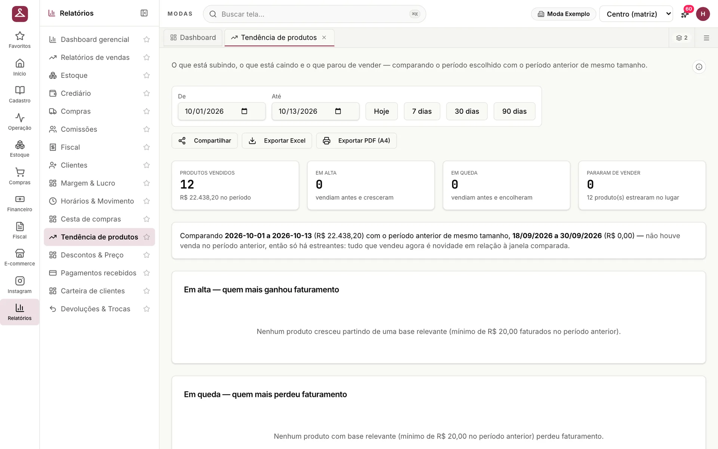Toggle favorite star for Devoluções & Trocas

pos(147,309)
